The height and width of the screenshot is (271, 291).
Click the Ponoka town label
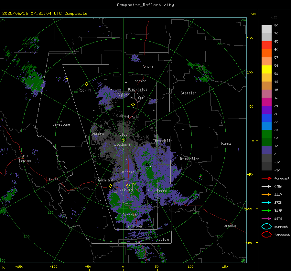147,66
